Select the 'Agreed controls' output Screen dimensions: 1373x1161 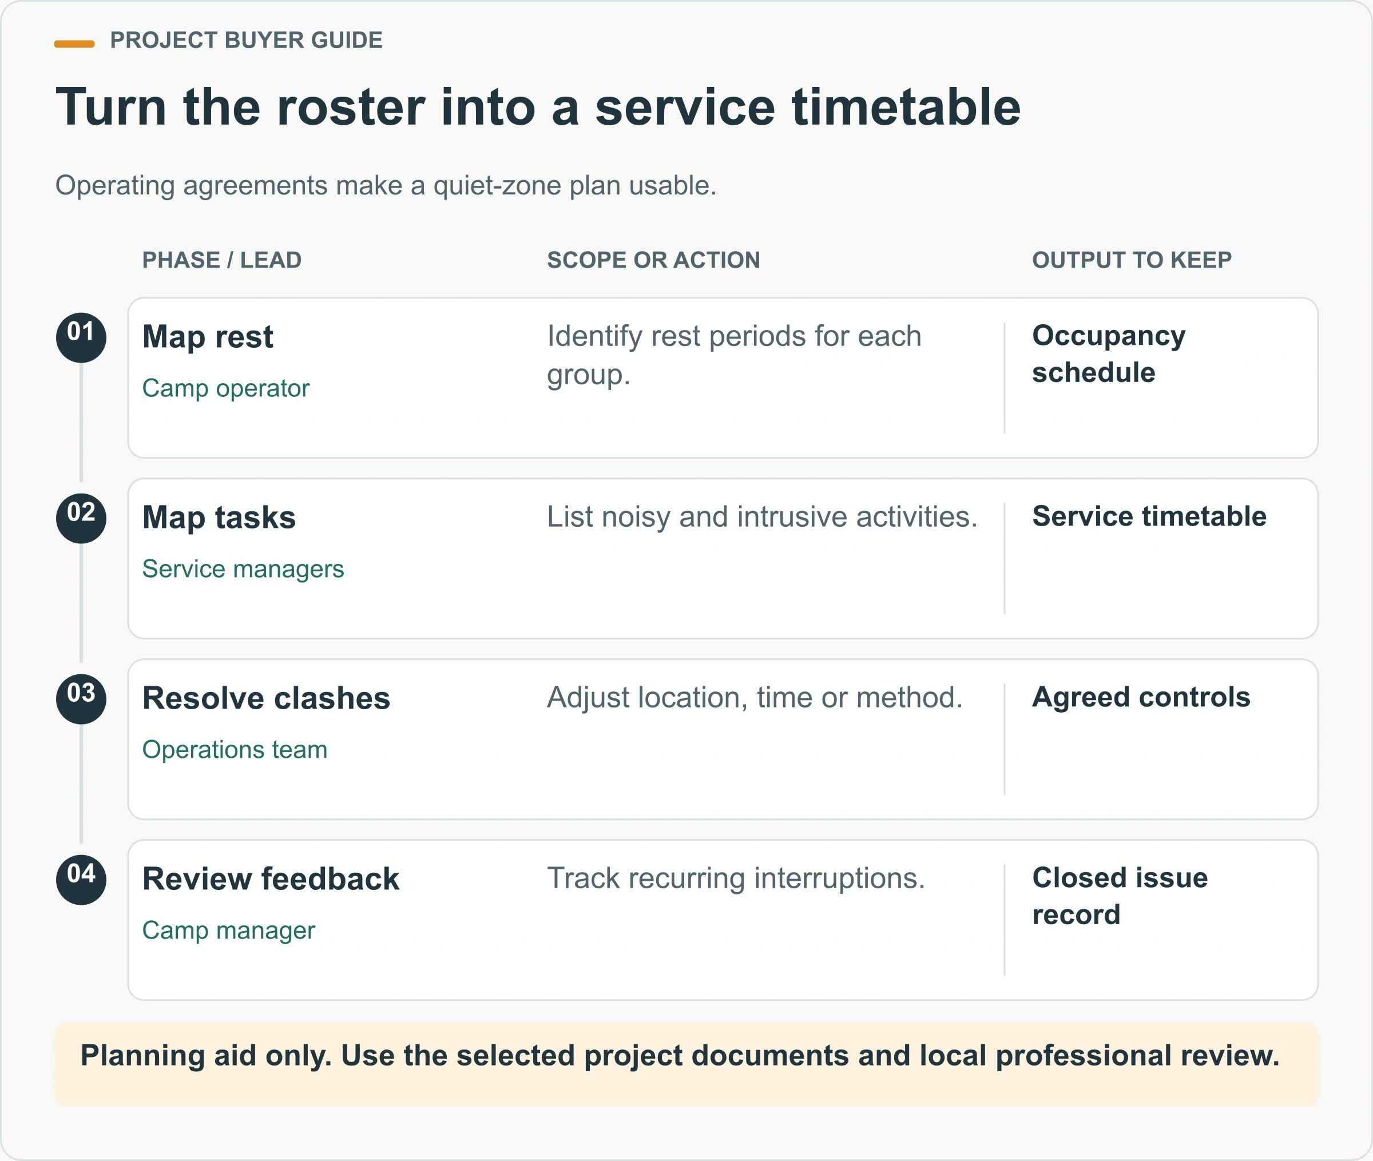click(x=1141, y=698)
